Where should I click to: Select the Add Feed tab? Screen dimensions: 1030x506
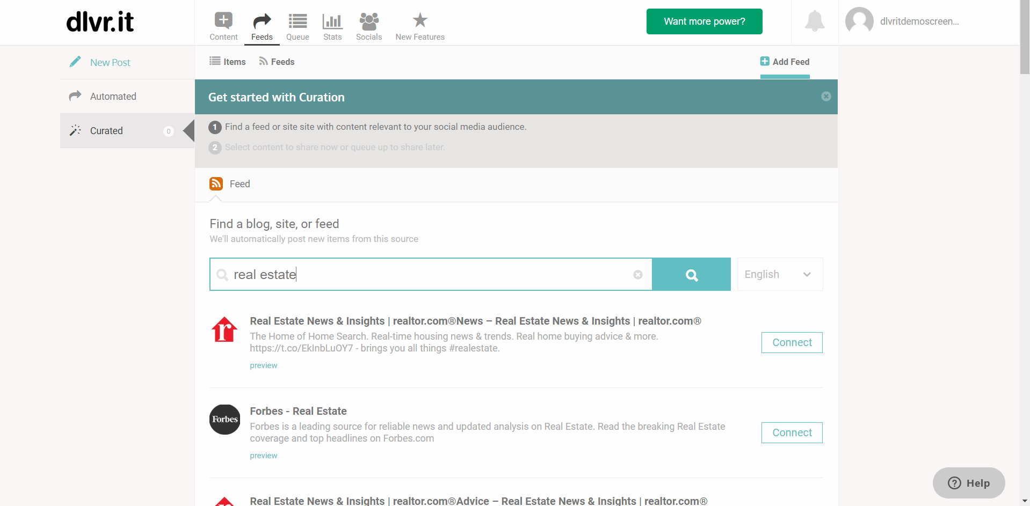785,62
